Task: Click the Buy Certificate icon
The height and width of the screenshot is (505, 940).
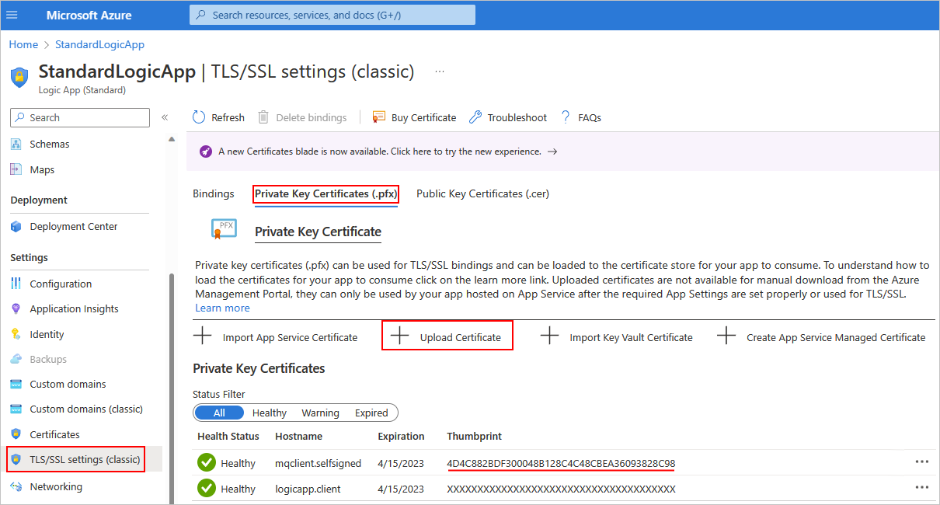Action: pos(379,117)
